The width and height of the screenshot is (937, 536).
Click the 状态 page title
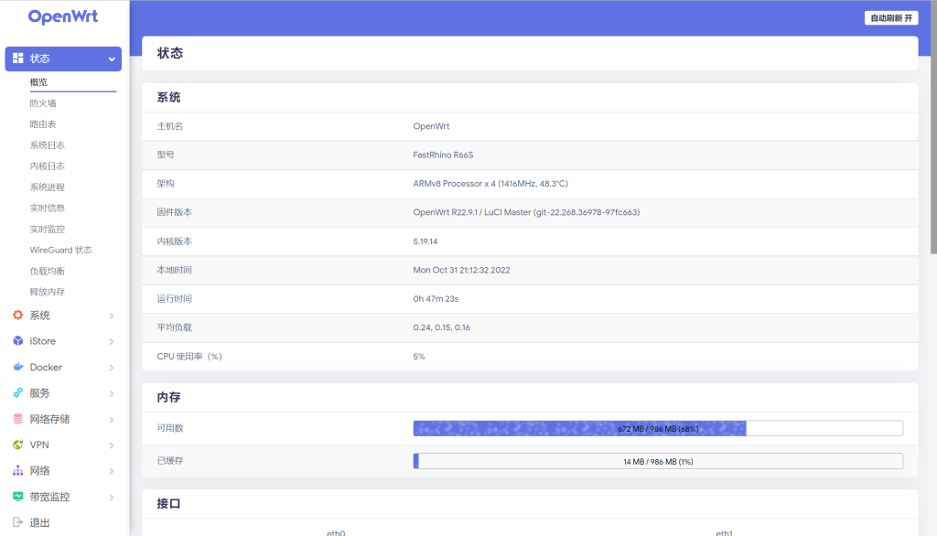169,53
